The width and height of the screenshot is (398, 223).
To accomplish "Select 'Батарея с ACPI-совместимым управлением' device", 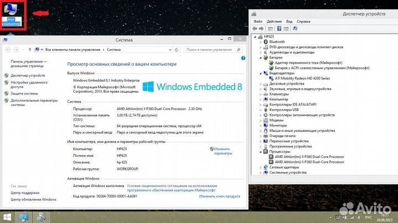I will pos(322,68).
